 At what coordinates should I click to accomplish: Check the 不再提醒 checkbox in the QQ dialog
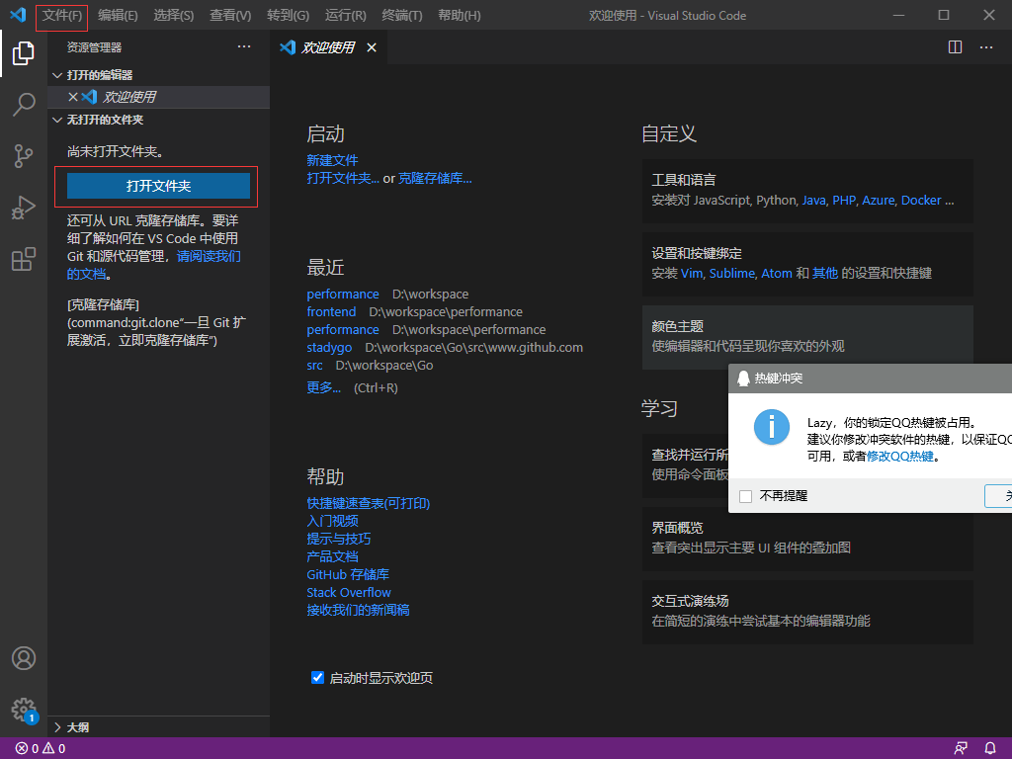(745, 496)
